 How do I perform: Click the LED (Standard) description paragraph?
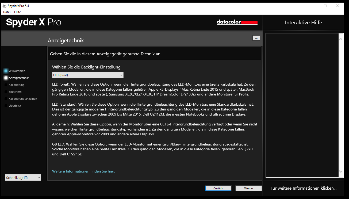pyautogui.click(x=153, y=109)
